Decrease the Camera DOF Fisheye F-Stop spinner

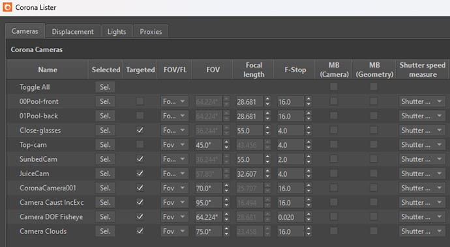point(308,220)
